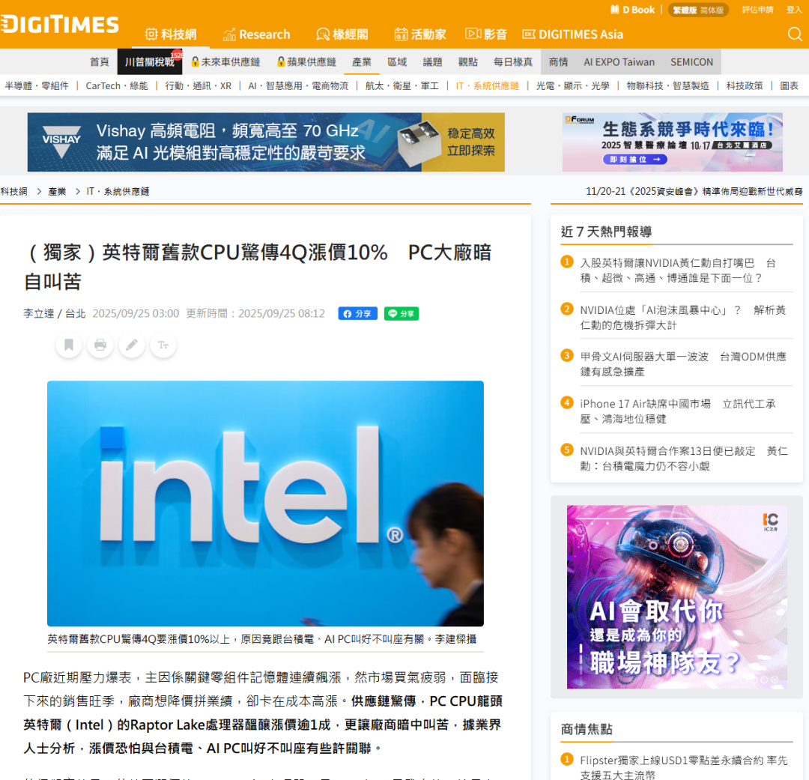This screenshot has height=780, width=809.
Task: Open 每日椽真 menu item
Action: (x=513, y=62)
